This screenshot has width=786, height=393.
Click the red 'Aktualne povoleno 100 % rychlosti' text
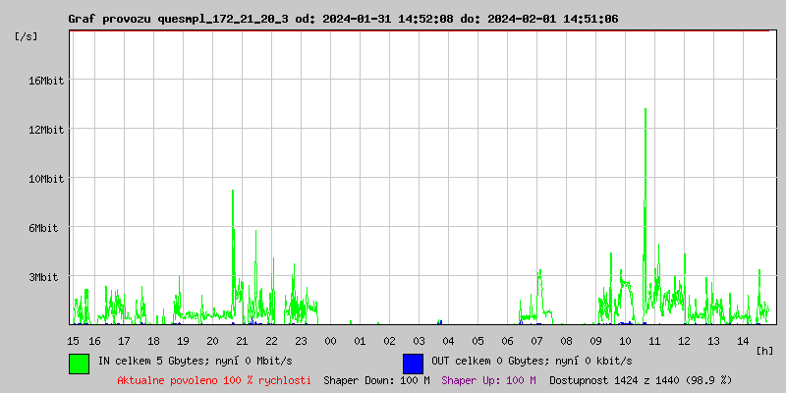pos(214,380)
